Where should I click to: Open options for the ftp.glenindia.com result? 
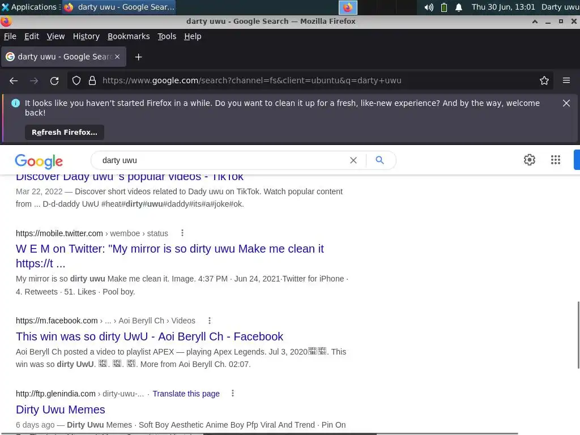point(233,394)
